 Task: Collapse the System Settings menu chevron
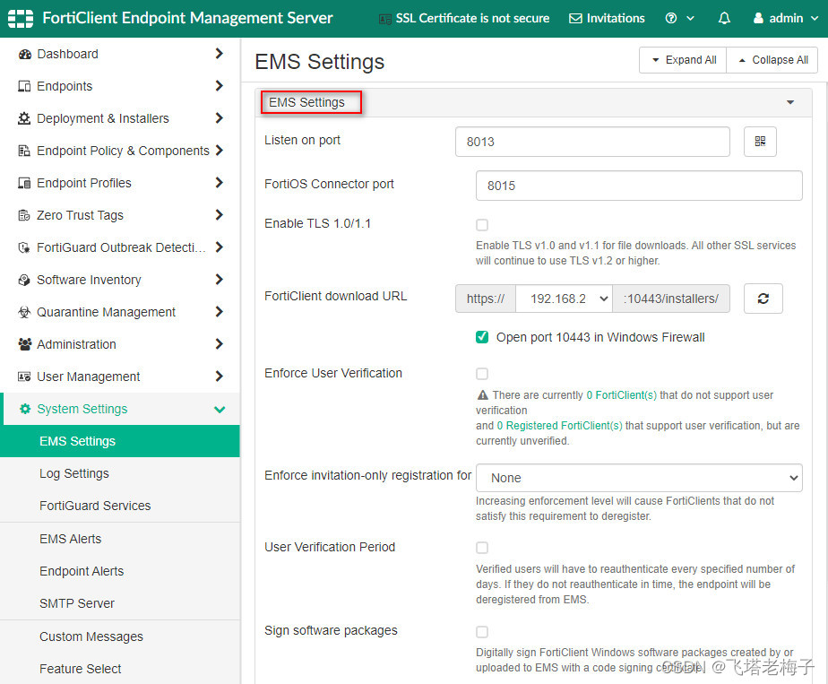pyautogui.click(x=220, y=410)
